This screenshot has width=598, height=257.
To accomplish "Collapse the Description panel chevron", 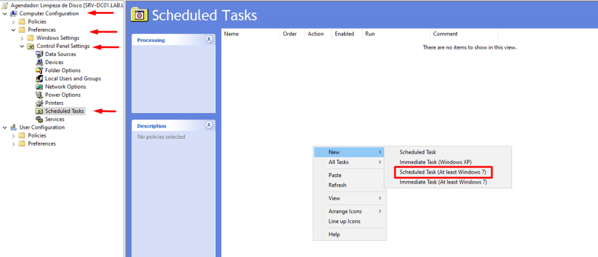I will click(209, 125).
